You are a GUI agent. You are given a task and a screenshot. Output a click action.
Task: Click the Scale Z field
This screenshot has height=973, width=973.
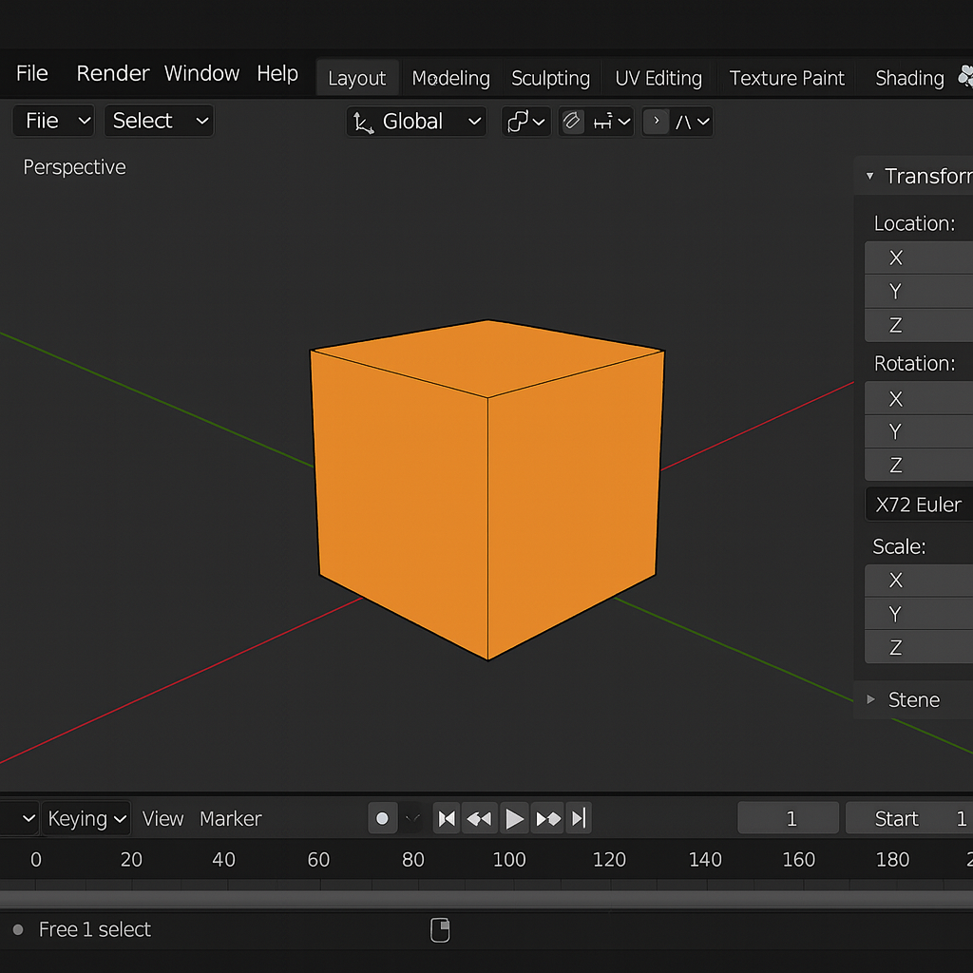[x=919, y=647]
